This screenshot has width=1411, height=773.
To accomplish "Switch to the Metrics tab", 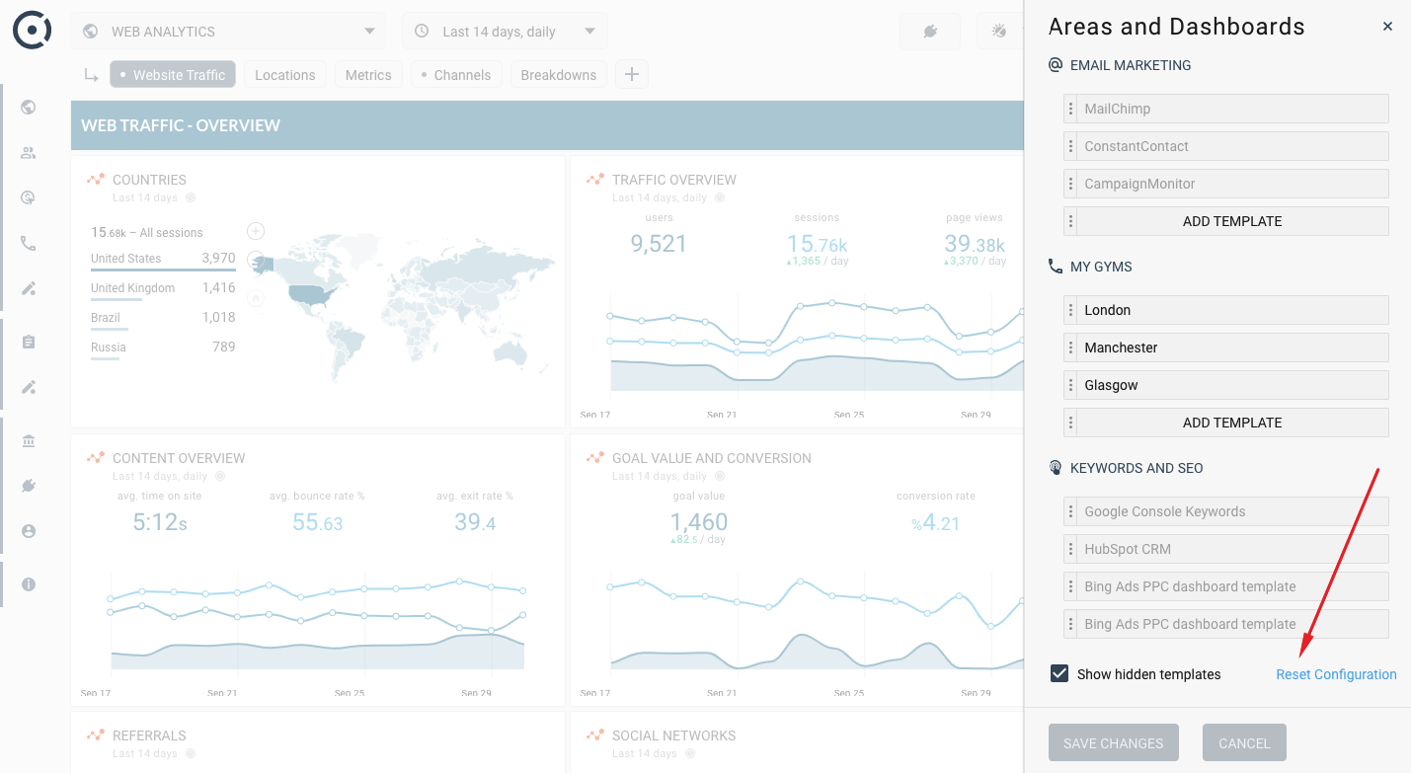I will click(x=368, y=75).
